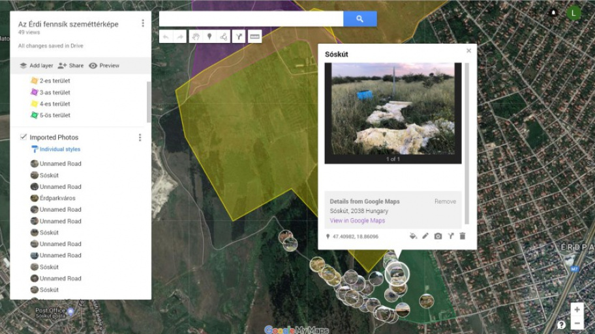Open the Add directions tool in toolbar
The image size is (595, 334).
[x=239, y=37]
